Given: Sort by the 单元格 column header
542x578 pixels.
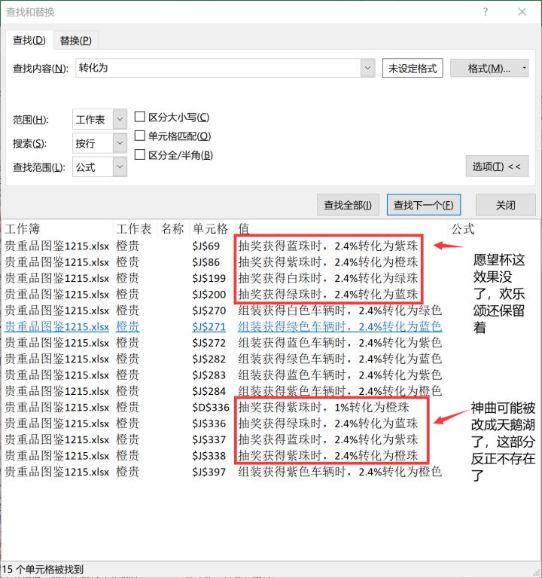Looking at the screenshot, I should coord(212,229).
